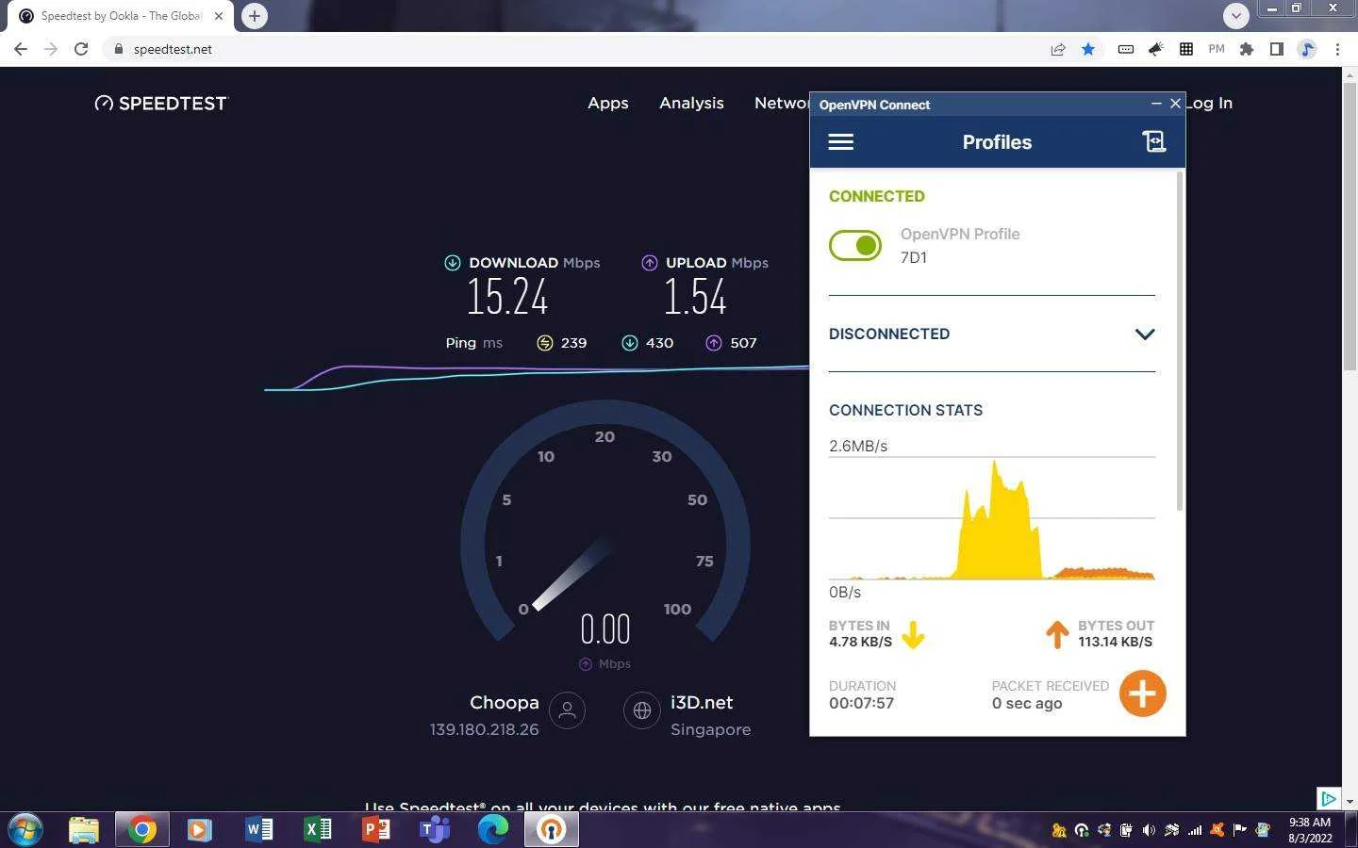The image size is (1358, 848).
Task: Click the Choopa ISP user icon
Action: (x=567, y=710)
